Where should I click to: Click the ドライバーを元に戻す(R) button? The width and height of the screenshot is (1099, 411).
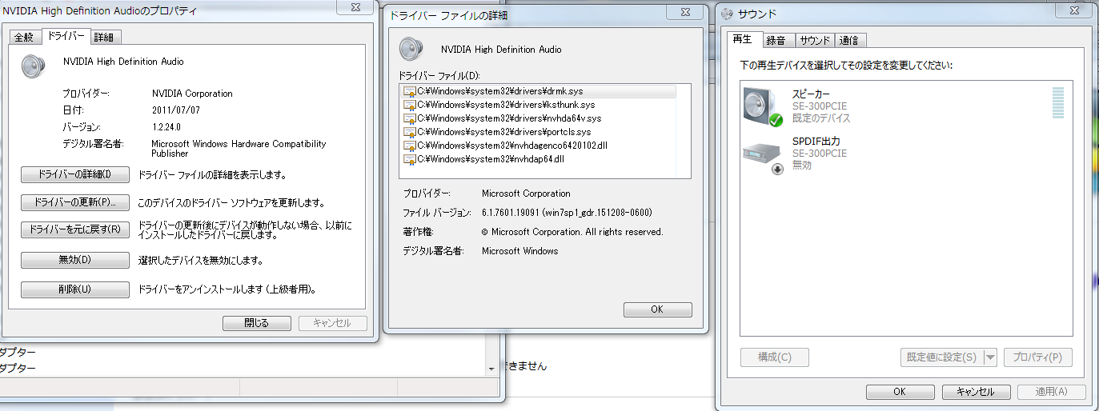tap(75, 230)
